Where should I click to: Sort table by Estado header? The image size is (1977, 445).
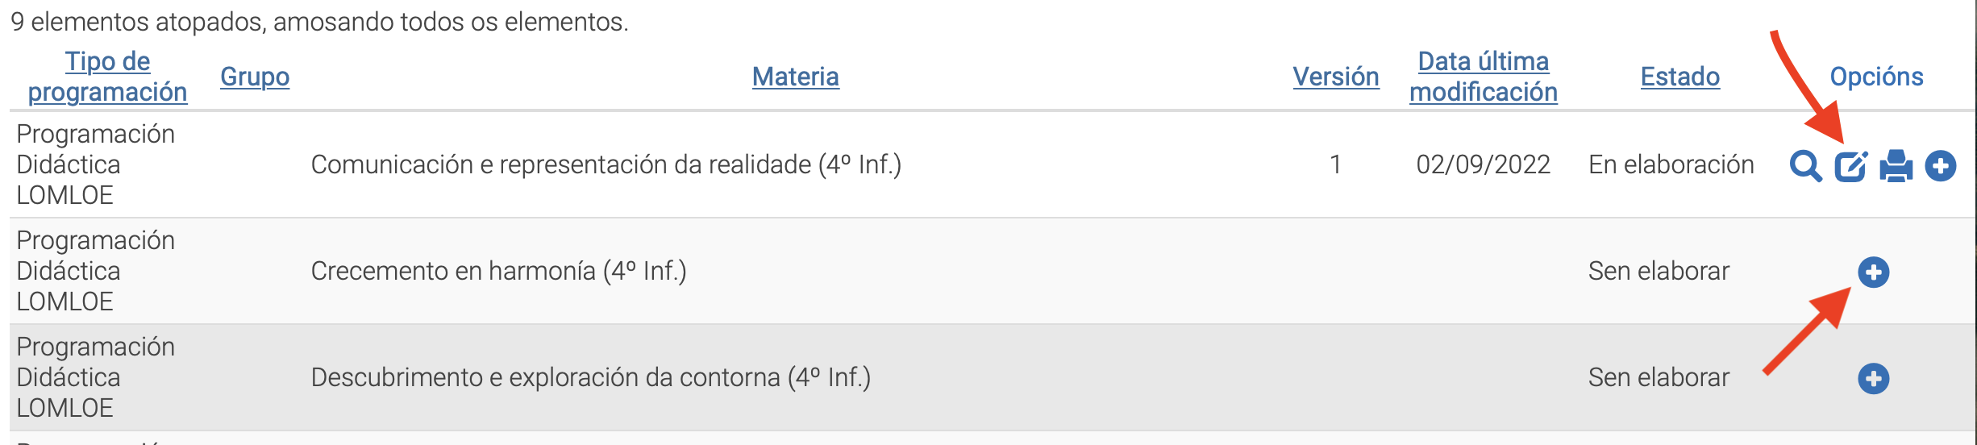(1680, 77)
